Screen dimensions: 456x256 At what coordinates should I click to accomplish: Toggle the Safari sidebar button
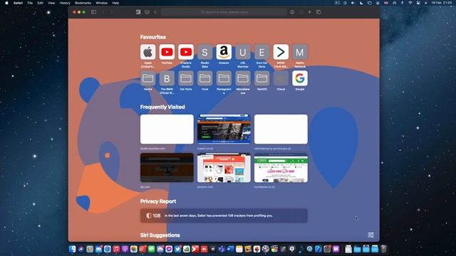coord(93,12)
